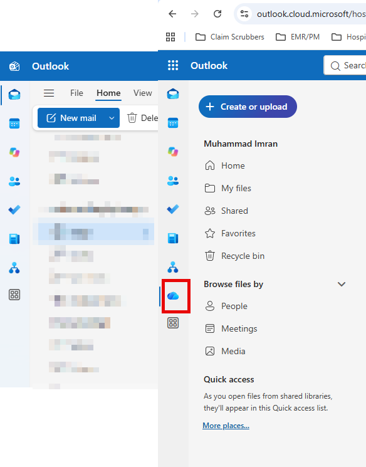
Task: Open To Do checkmark in browser Outlook sidebar
Action: tap(173, 209)
